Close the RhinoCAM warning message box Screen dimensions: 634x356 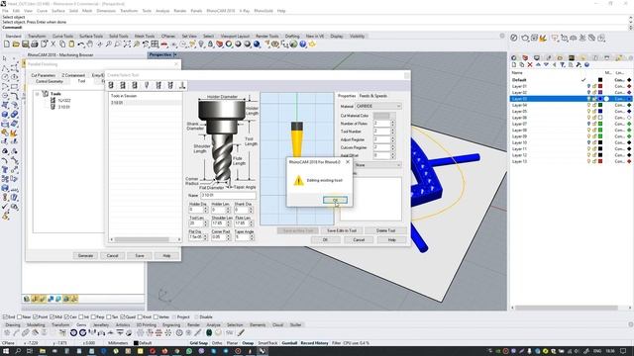(348, 162)
